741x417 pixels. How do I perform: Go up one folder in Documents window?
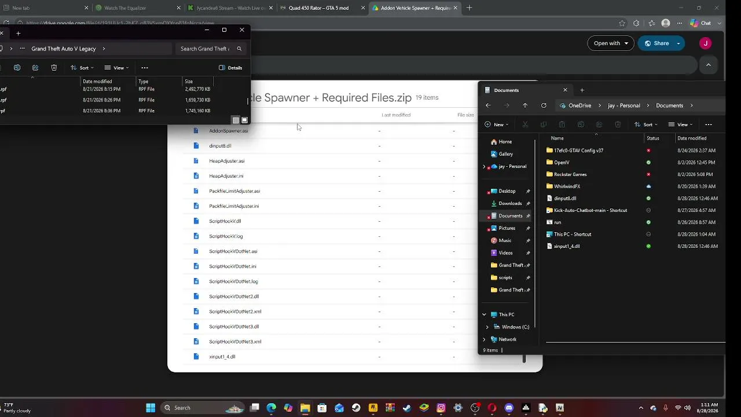[525, 105]
